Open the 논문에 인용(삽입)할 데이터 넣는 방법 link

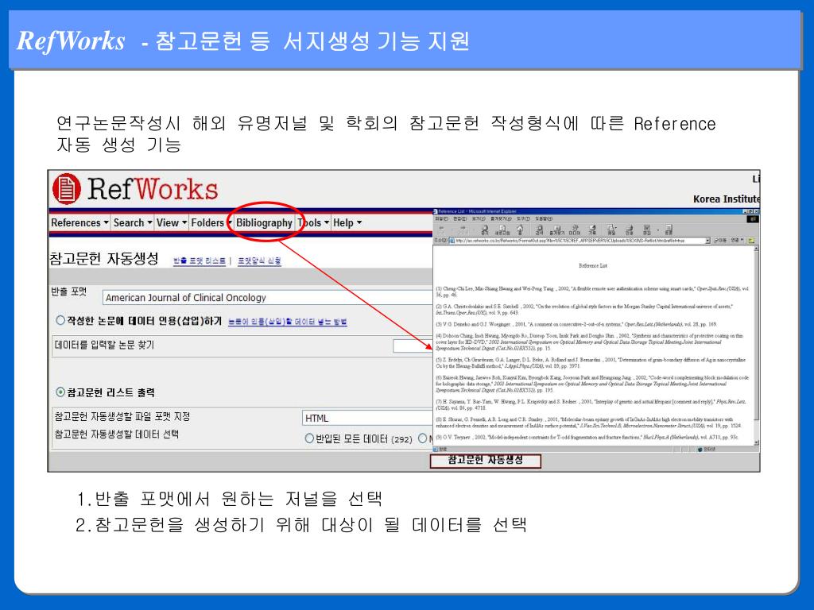288,322
